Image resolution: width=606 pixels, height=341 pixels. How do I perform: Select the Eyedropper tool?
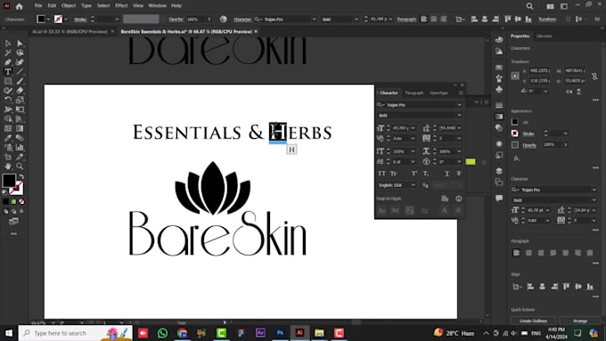[x=8, y=138]
